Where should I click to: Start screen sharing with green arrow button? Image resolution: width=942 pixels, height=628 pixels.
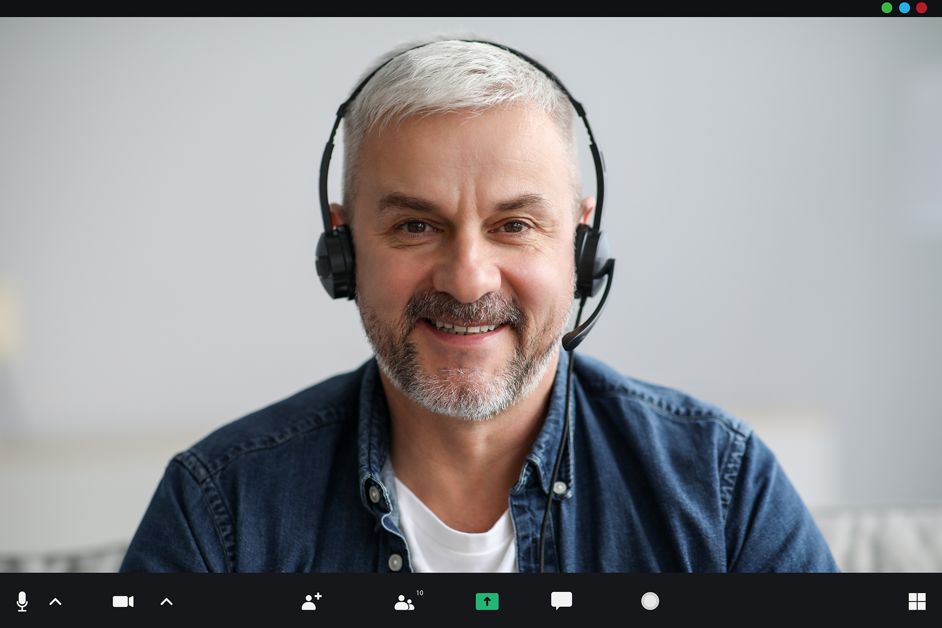tap(487, 601)
